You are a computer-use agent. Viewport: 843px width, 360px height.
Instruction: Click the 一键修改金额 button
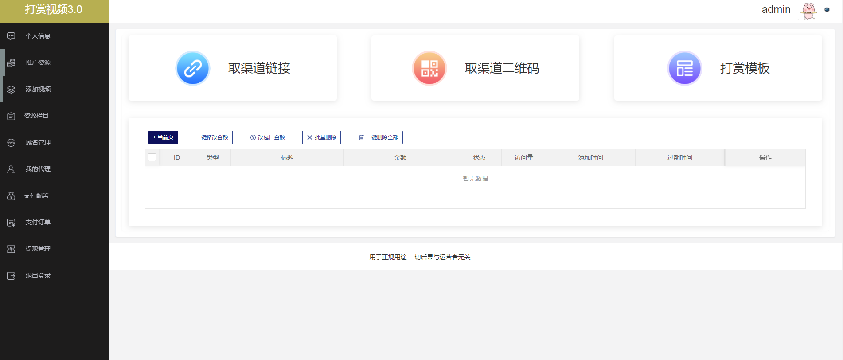point(212,137)
